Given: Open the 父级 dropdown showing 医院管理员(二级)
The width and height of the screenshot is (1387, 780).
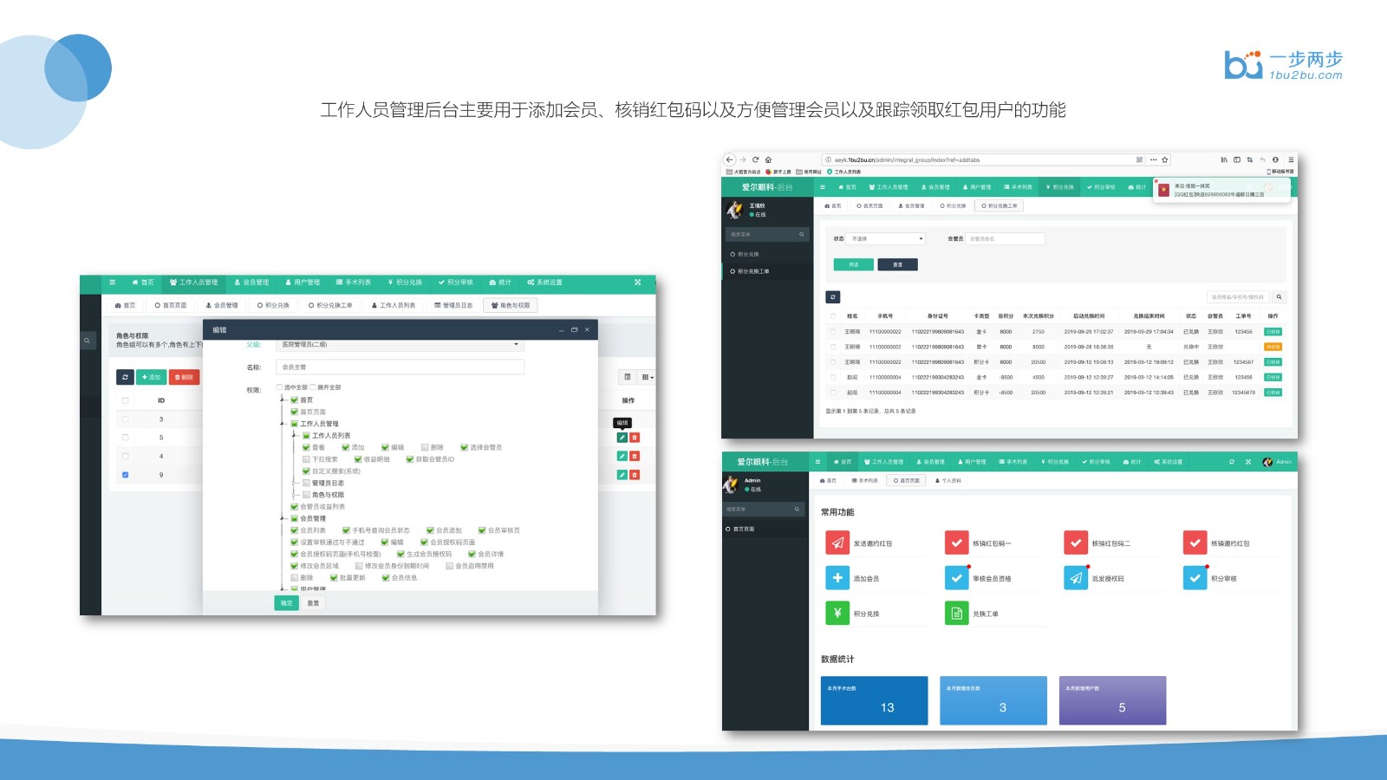Looking at the screenshot, I should [400, 345].
